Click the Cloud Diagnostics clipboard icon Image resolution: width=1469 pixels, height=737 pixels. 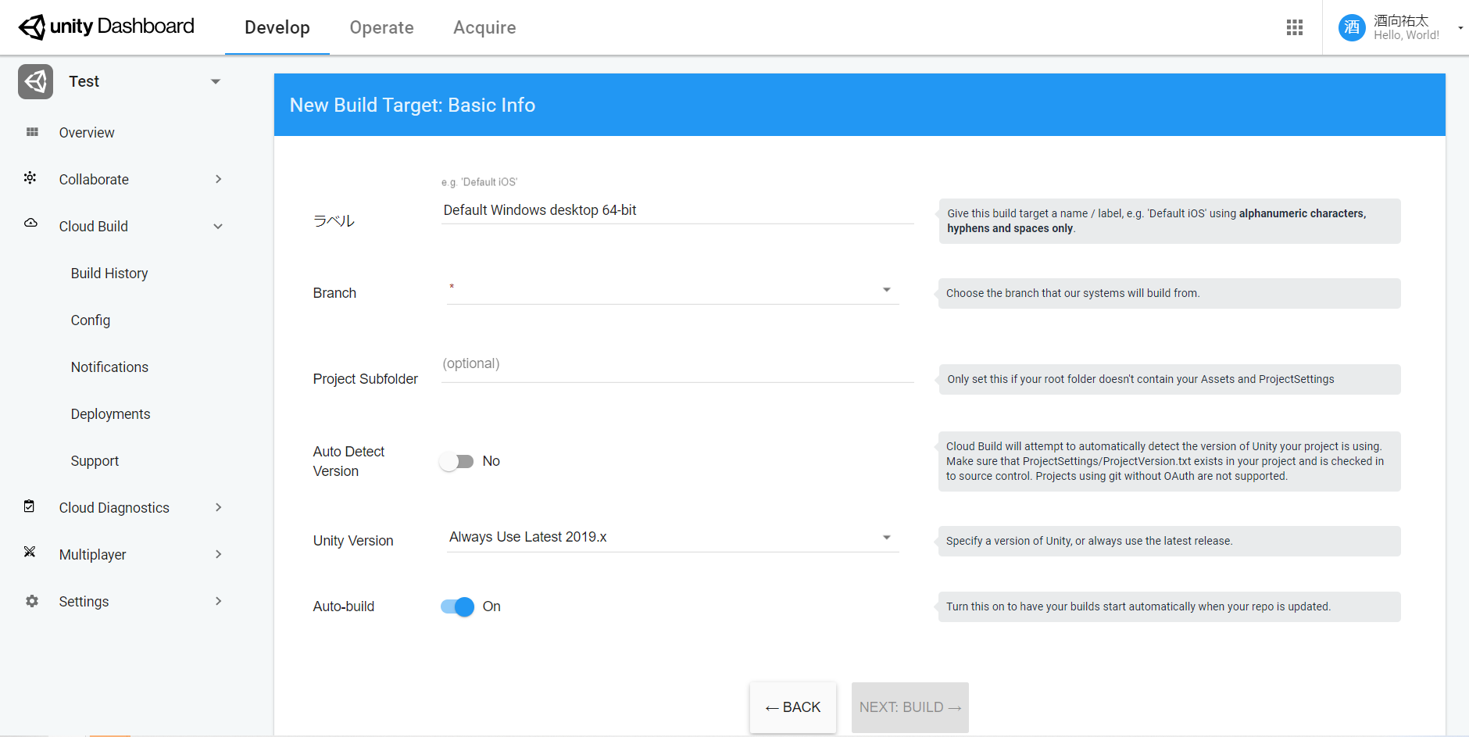[30, 506]
